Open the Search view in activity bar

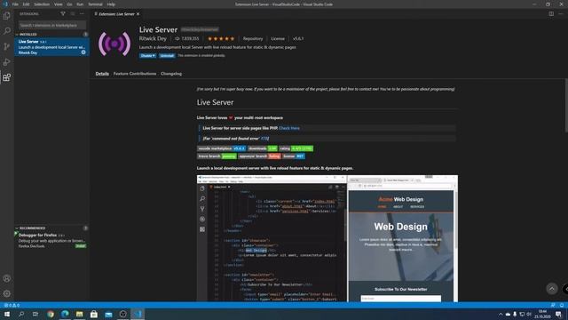click(6, 31)
